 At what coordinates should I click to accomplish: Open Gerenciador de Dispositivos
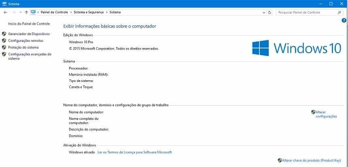pos(29,34)
